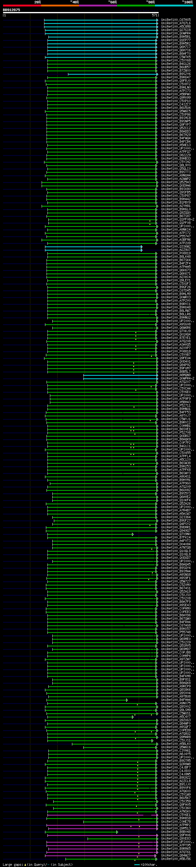Open hit UniRef100_Q0WPR4
Viewport: 196px width, 867px height.
point(176,33)
